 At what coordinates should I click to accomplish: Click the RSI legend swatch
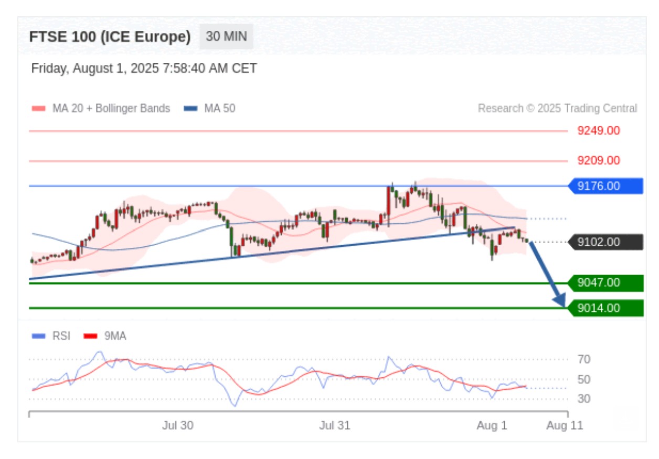39,336
